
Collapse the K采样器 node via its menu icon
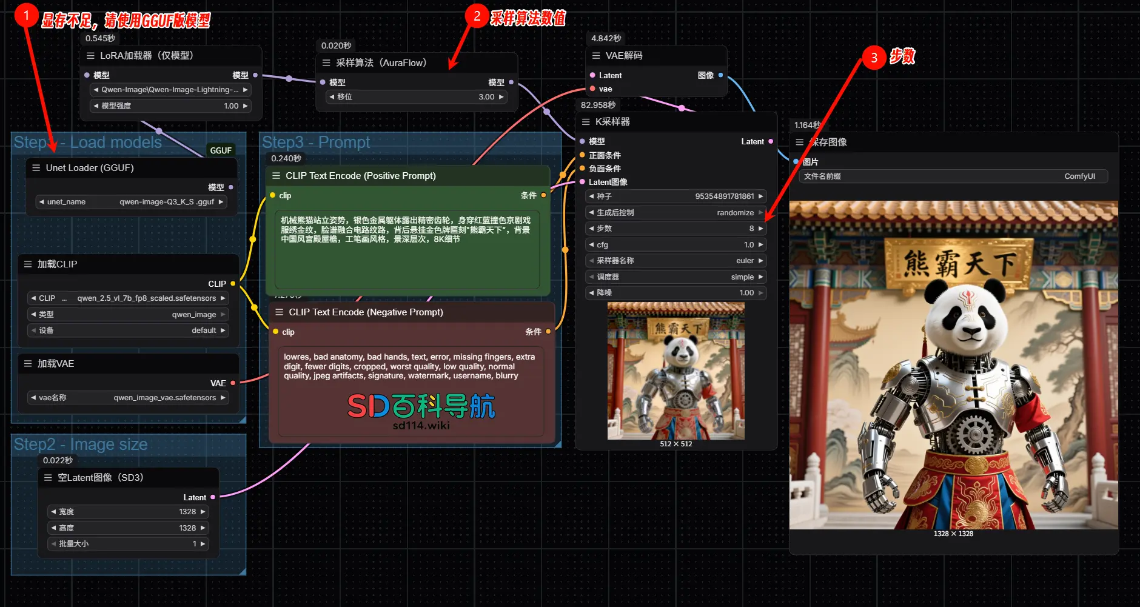(586, 122)
